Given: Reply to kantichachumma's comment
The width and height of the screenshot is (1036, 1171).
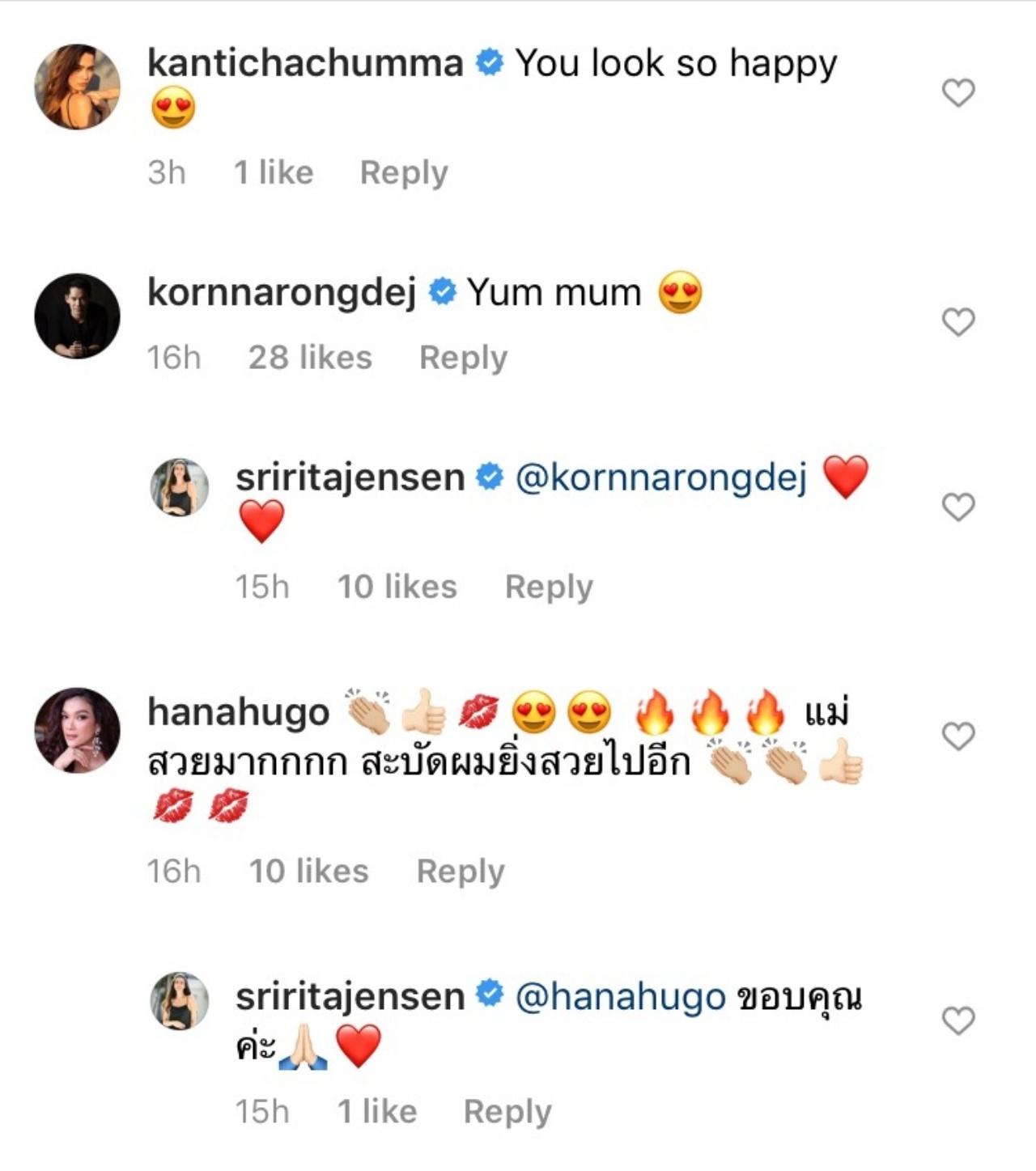Looking at the screenshot, I should click(x=403, y=172).
